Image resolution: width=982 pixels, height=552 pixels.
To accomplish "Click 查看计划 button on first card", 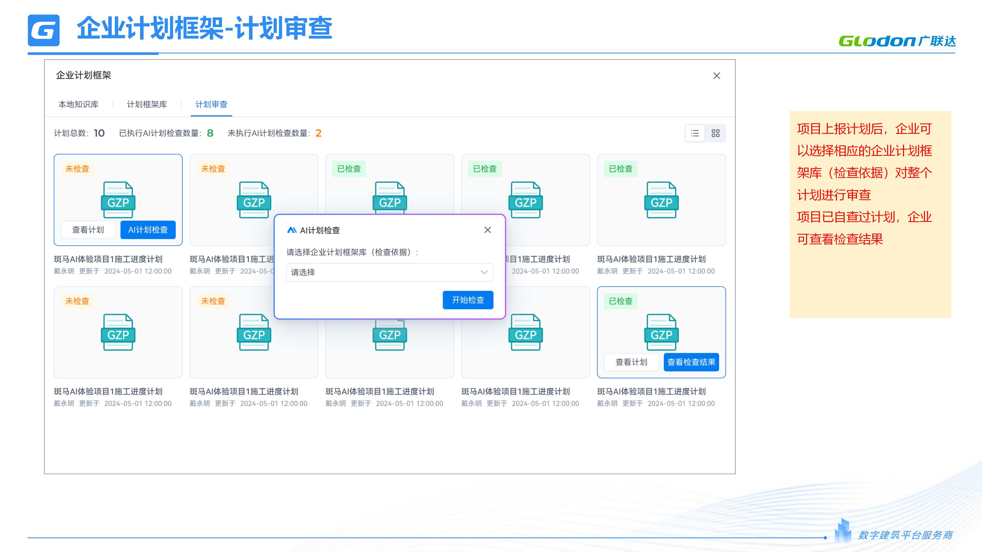I will (88, 230).
